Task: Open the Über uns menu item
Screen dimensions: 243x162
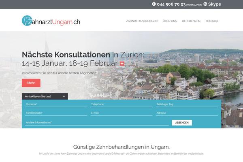Action: tap(170, 21)
